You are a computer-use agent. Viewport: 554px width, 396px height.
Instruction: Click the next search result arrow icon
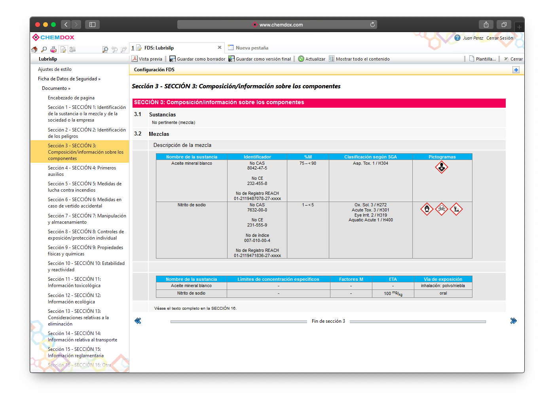click(x=124, y=49)
